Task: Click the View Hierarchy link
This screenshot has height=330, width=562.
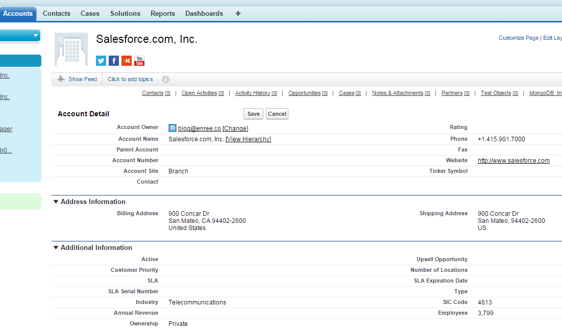Action: (x=248, y=139)
